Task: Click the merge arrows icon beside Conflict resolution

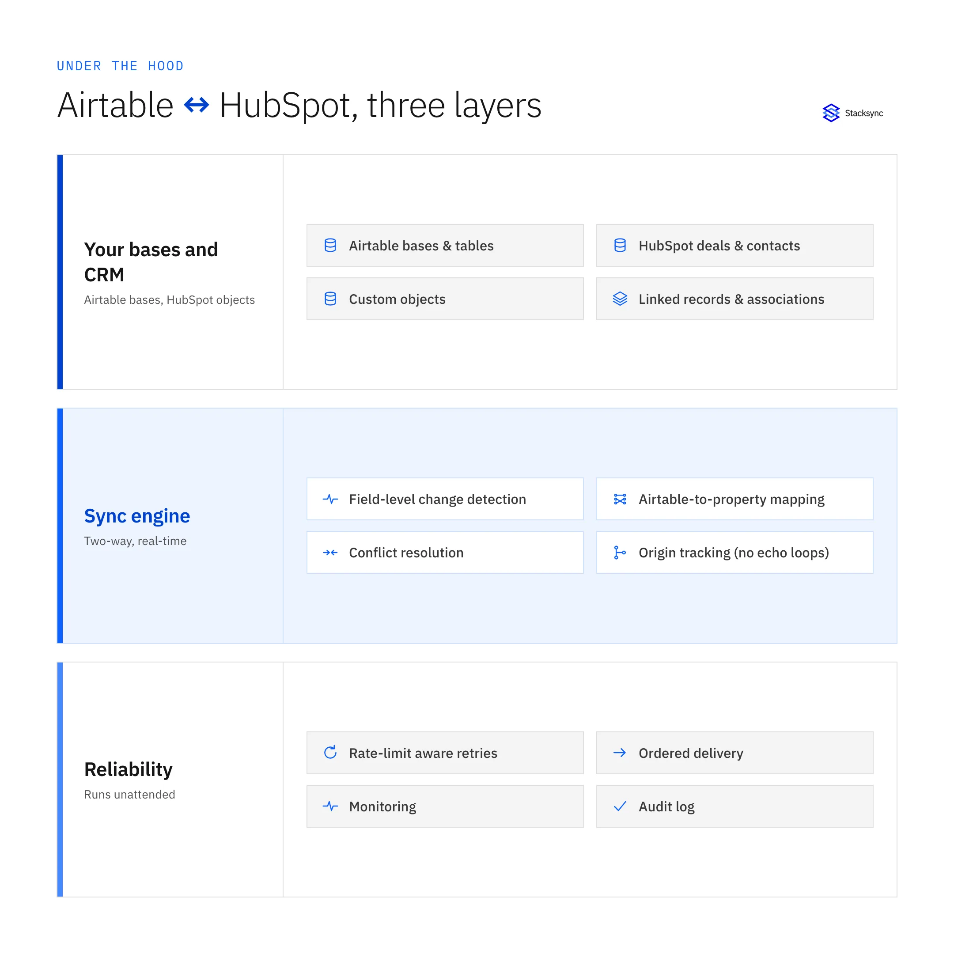Action: pyautogui.click(x=330, y=553)
